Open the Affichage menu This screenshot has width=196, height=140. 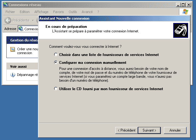(41, 12)
